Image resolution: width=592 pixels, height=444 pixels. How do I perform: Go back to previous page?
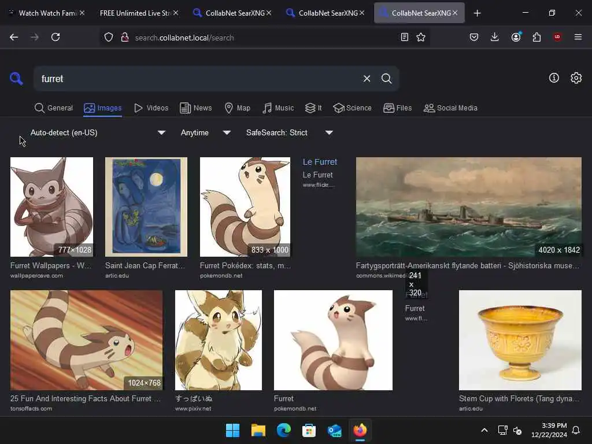click(x=14, y=37)
